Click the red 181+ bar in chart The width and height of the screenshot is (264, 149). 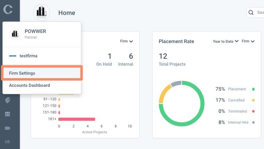(77, 119)
